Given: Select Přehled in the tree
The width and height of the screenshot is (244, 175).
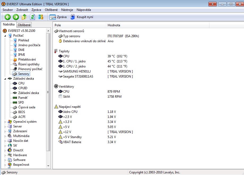Looking at the screenshot, I should coord(24,40).
